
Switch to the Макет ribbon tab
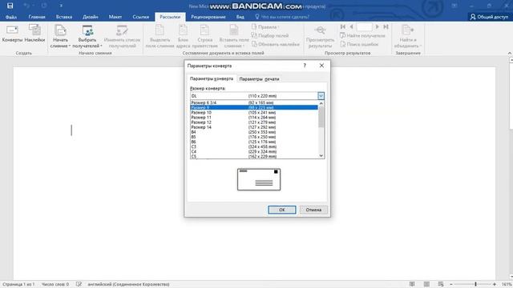[x=115, y=17]
